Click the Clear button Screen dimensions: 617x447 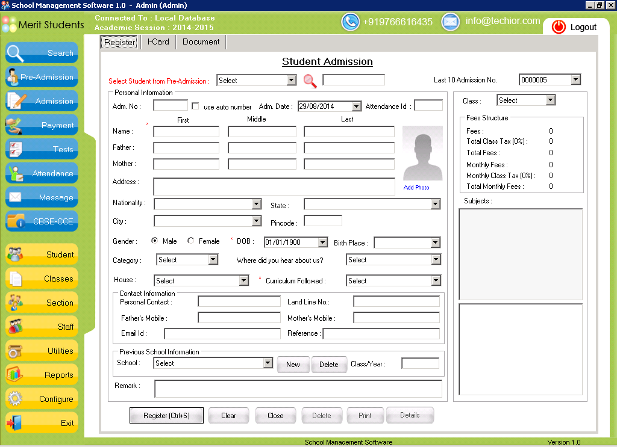coord(228,415)
